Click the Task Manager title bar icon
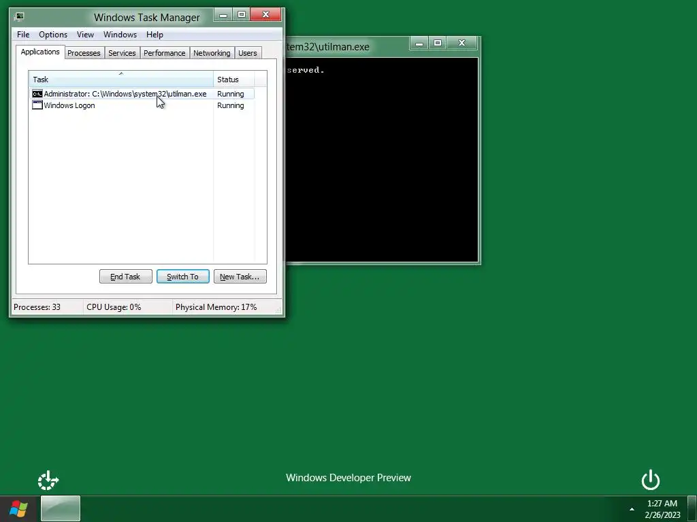Image resolution: width=697 pixels, height=522 pixels. pos(18,17)
